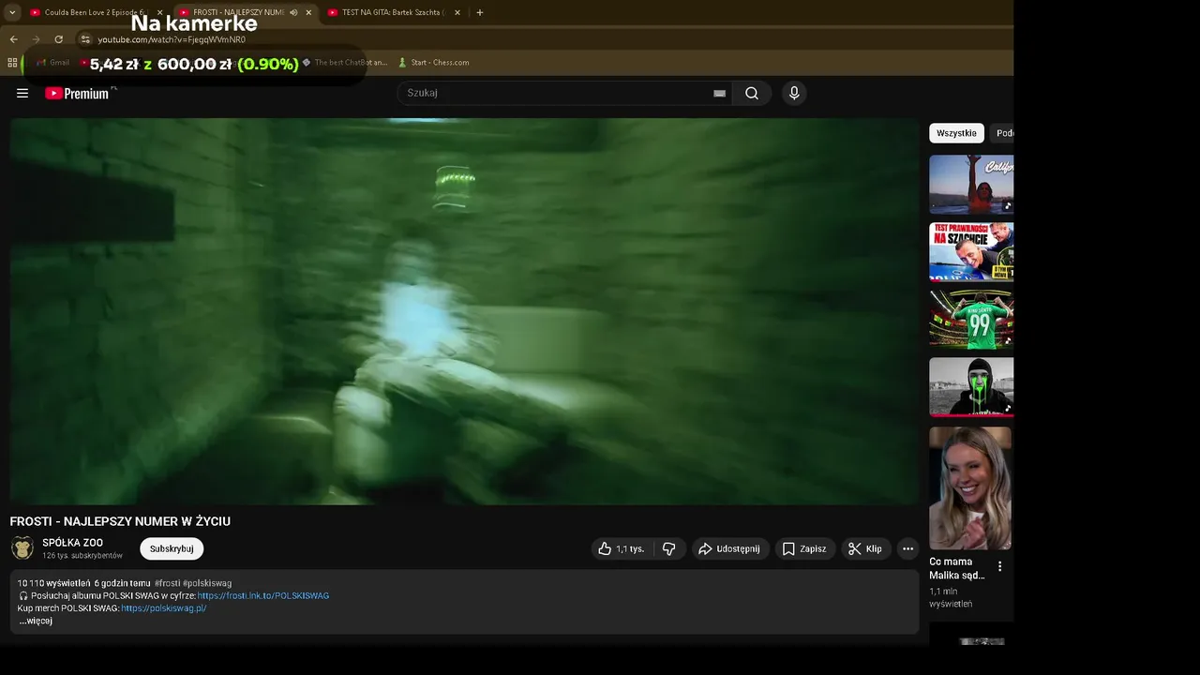Click the #polskiswag hashtag
The image size is (1200, 675).
pos(207,583)
